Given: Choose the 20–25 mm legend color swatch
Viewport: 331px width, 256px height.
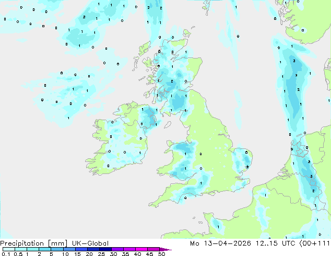Looking at the screenshot, I should click(x=93, y=249).
